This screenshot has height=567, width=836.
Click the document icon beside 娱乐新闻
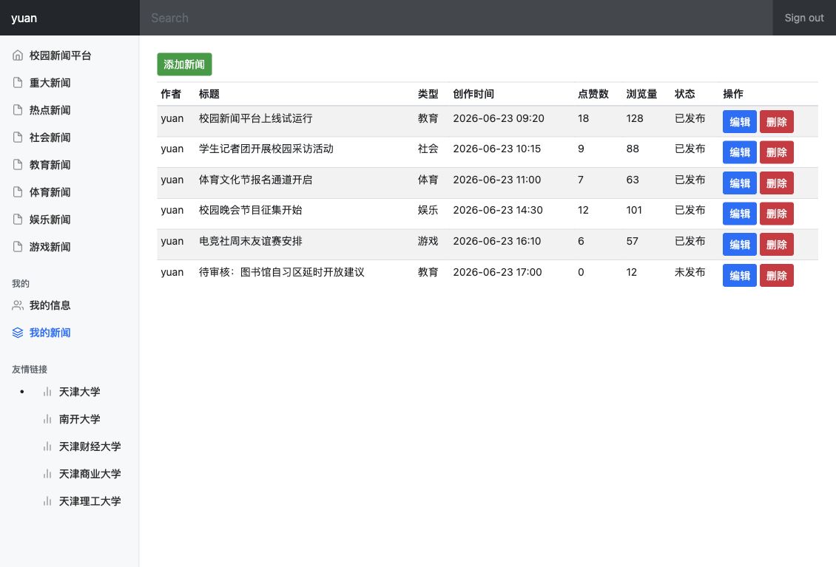click(18, 220)
